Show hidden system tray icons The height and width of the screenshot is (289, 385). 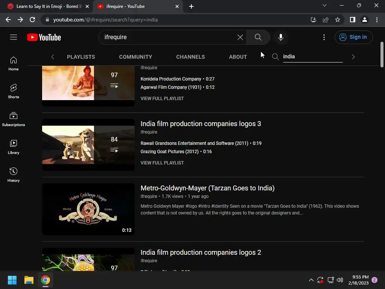pos(311,280)
